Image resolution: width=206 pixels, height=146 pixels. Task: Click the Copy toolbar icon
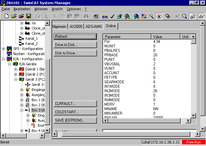click(x=62, y=16)
